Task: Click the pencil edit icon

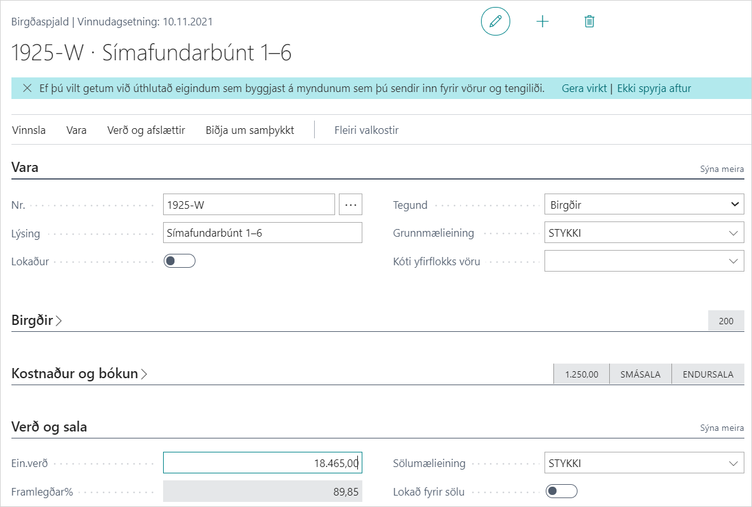Action: 496,22
